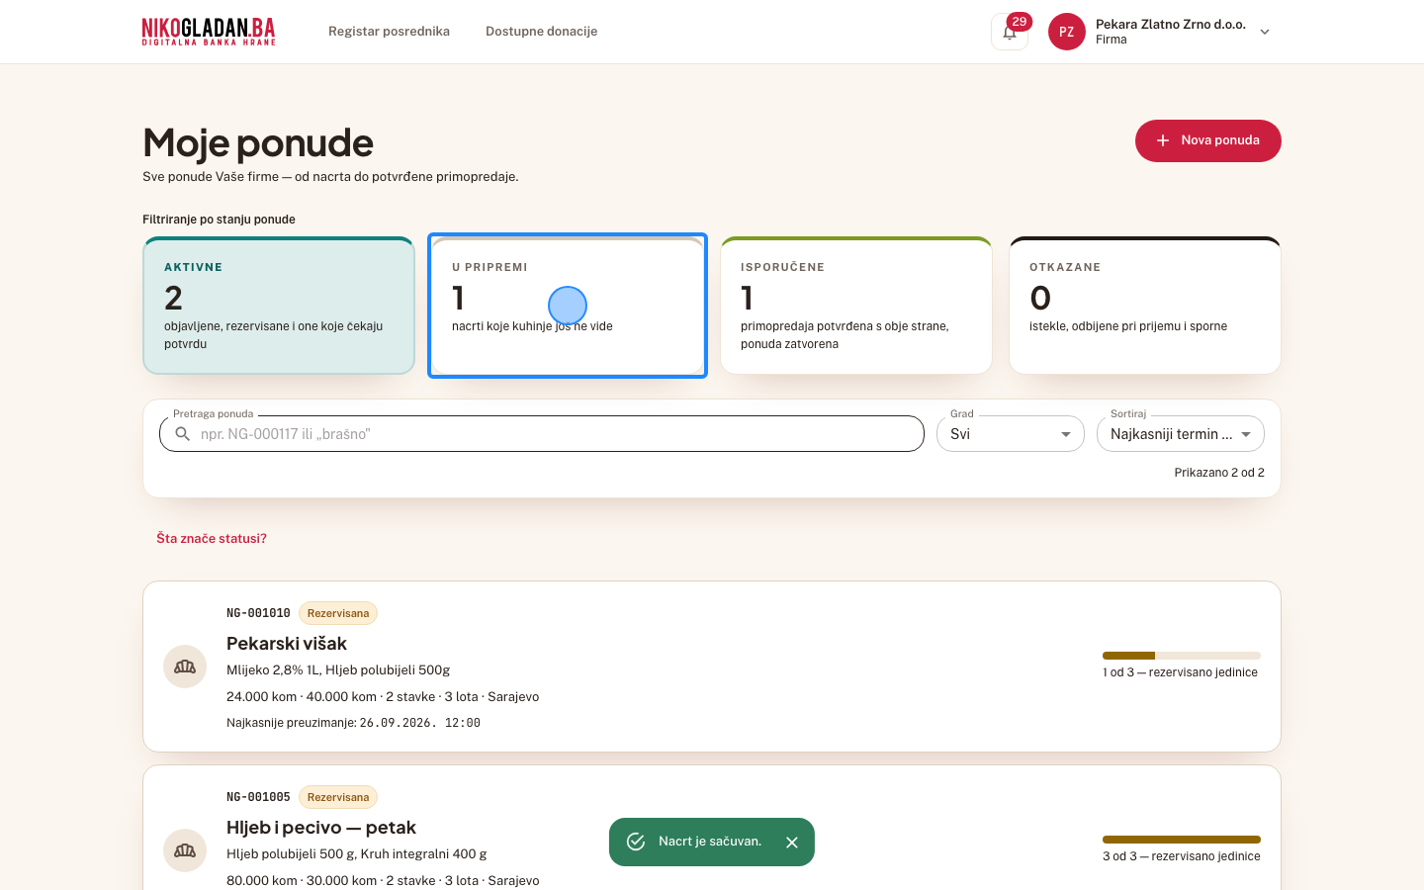Click the PZ avatar circle
Screen dimensions: 1424x890
point(1067,32)
